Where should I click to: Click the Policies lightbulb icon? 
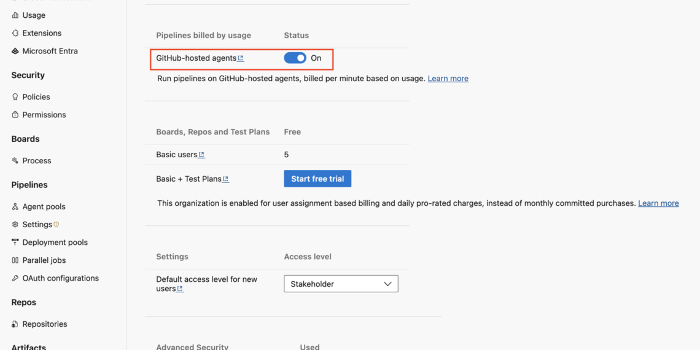(15, 97)
